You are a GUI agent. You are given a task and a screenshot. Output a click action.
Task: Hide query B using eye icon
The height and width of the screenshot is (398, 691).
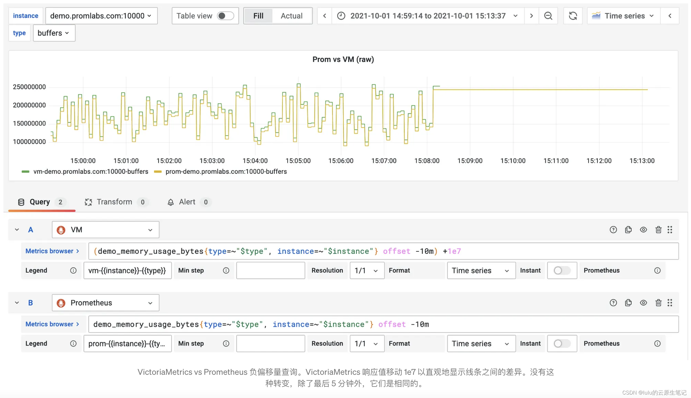tap(643, 303)
